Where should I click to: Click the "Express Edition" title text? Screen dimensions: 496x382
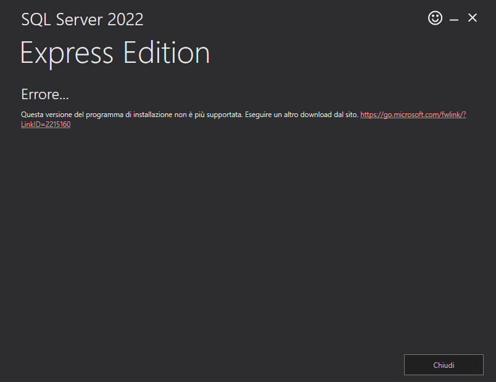(x=115, y=53)
